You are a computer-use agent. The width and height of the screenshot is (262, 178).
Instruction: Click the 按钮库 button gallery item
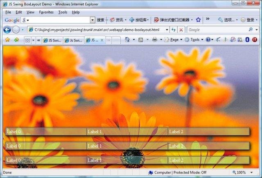point(139,20)
